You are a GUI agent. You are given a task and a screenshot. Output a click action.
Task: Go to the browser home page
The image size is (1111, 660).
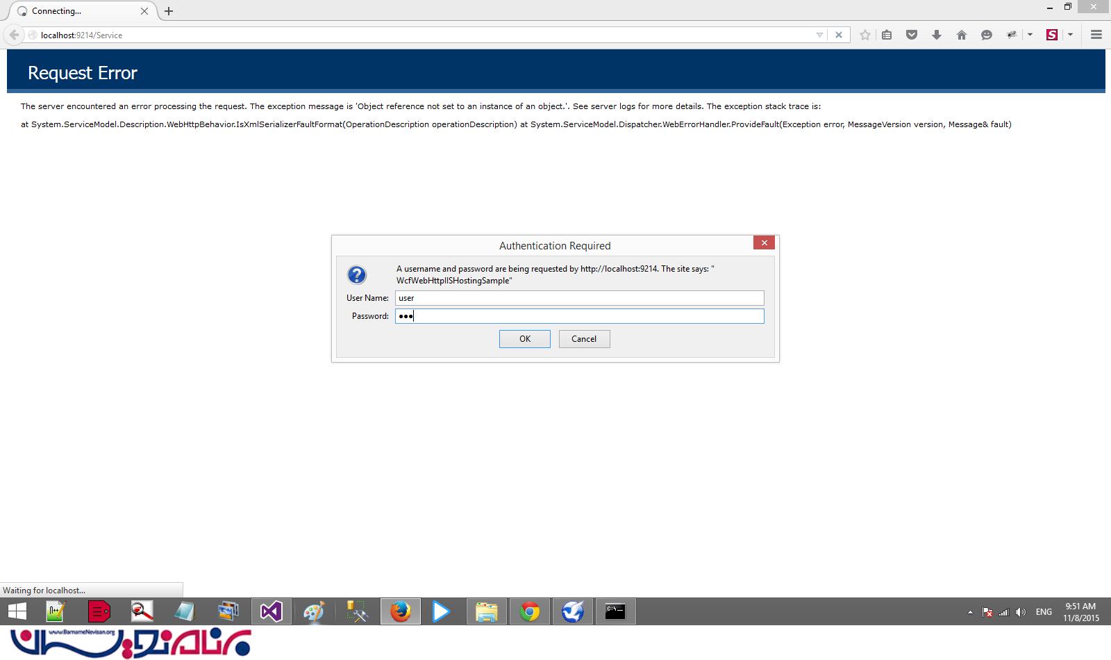click(961, 34)
